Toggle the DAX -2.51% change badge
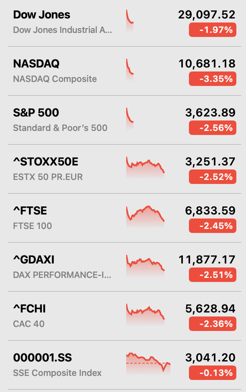Viewport: 246px width, 392px height. pos(213,275)
